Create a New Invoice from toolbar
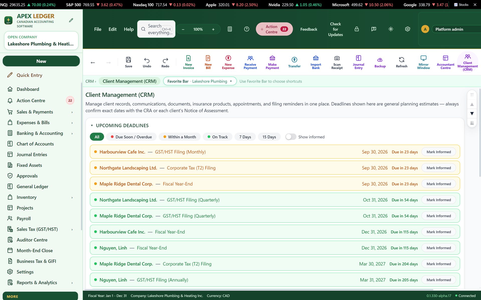481x300 pixels. coord(188,62)
